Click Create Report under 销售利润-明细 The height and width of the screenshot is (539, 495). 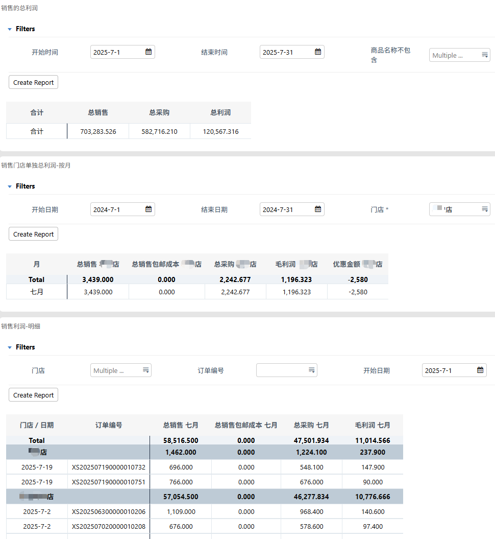click(33, 395)
